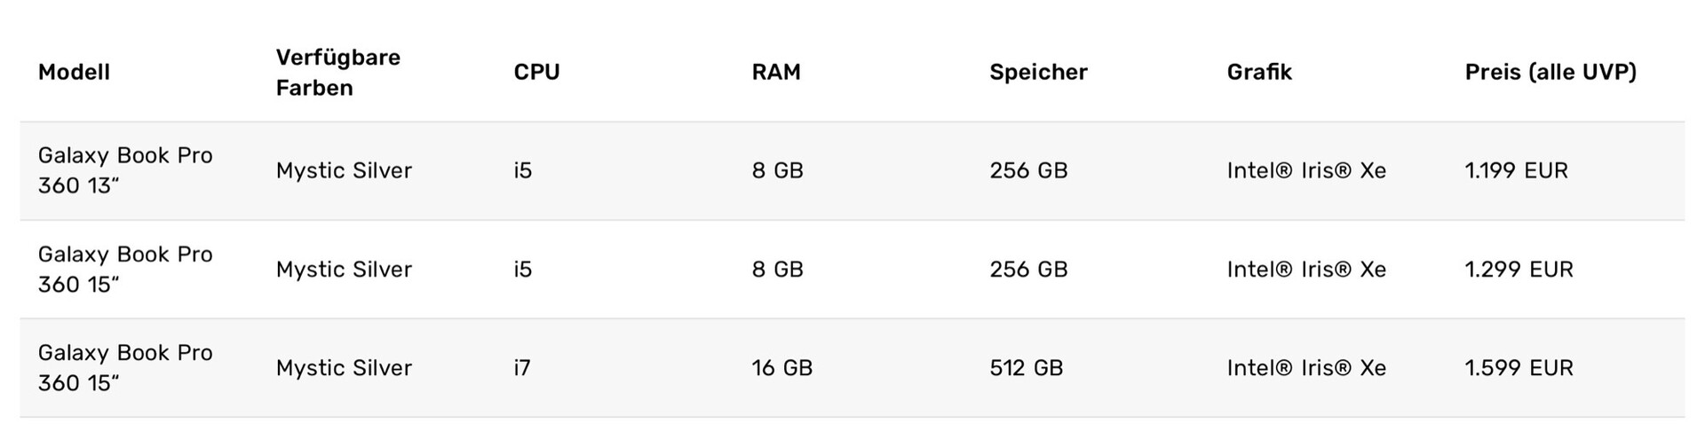Select the Galaxy Book Pro 360 13" cell

[125, 170]
